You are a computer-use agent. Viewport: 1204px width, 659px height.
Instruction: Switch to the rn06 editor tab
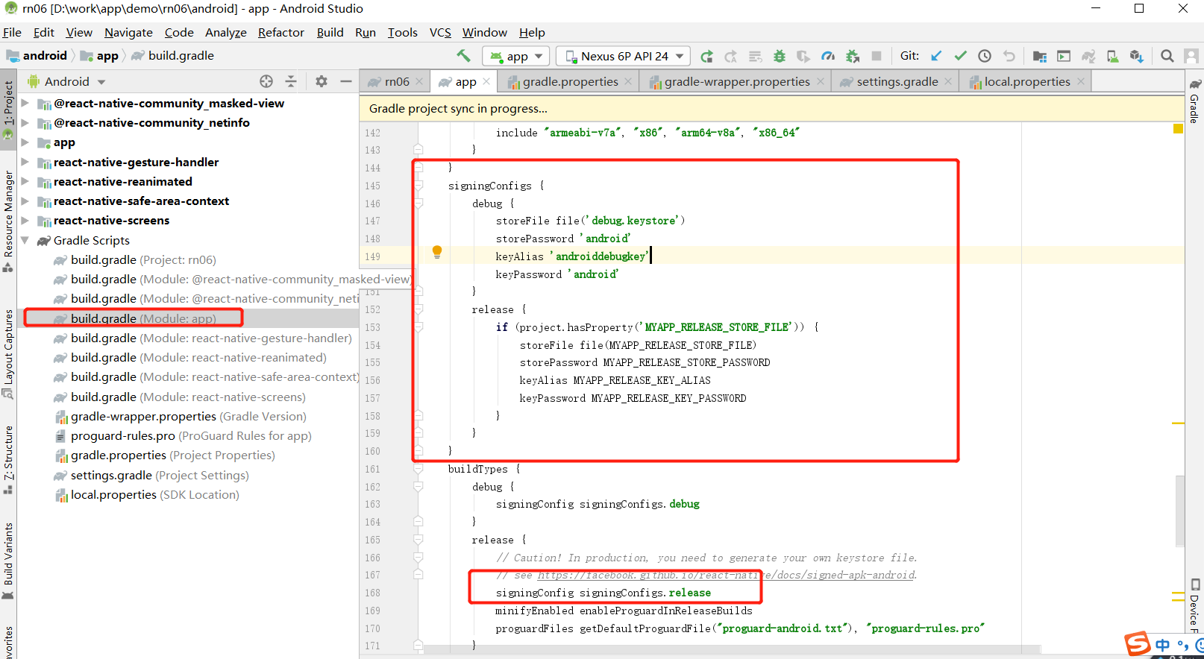(x=397, y=81)
